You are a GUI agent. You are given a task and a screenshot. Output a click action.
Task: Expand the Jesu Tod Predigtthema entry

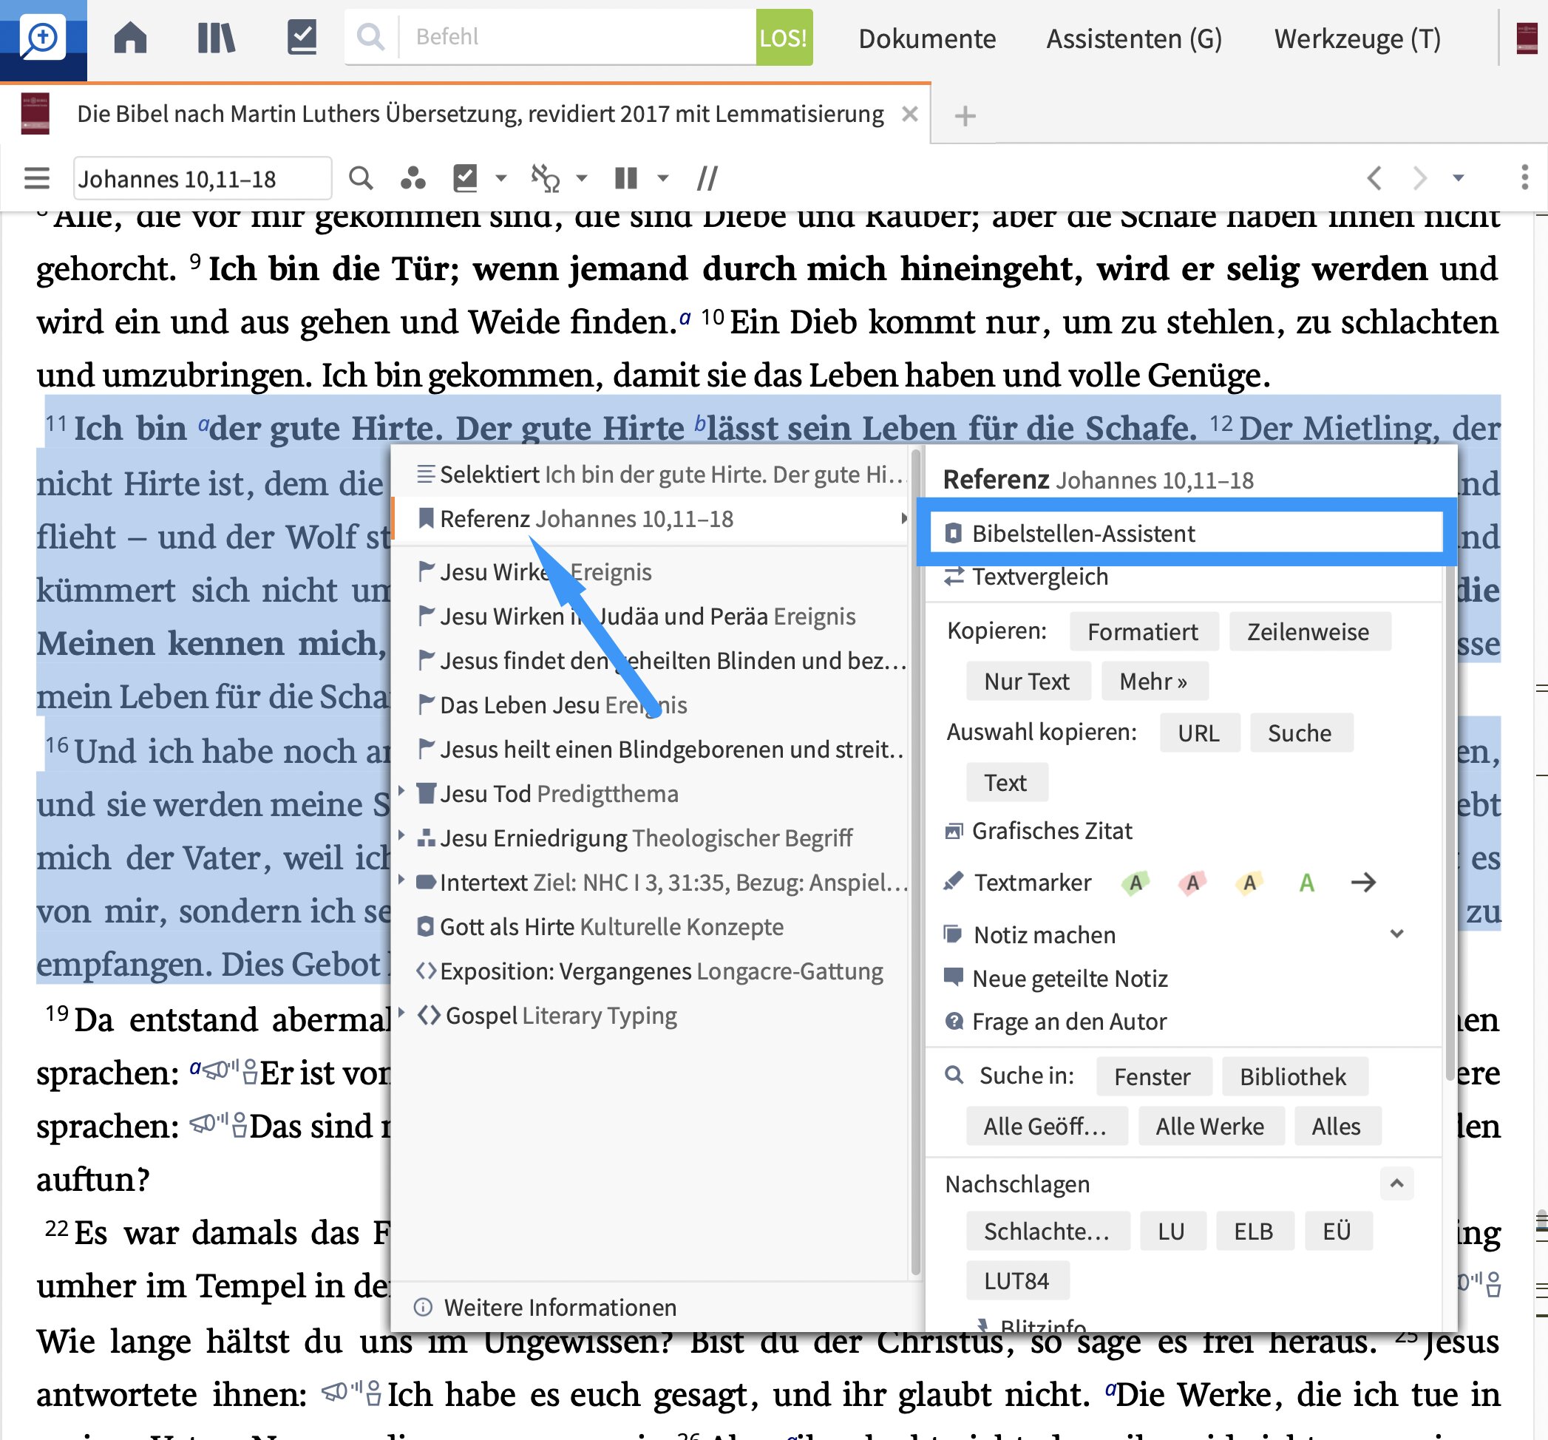click(401, 791)
